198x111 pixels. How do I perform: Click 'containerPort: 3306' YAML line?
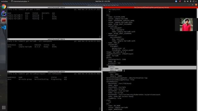(117, 60)
